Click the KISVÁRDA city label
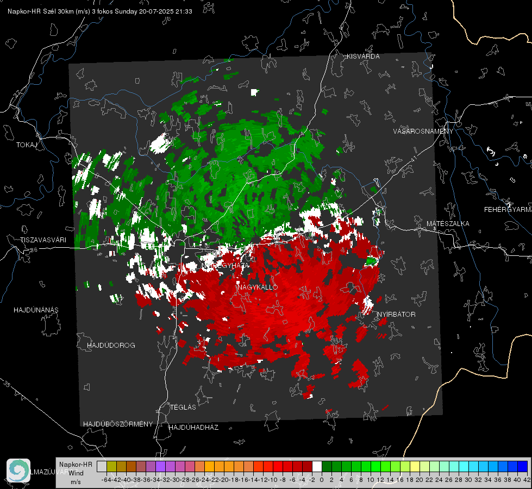The image size is (532, 489). 363,57
